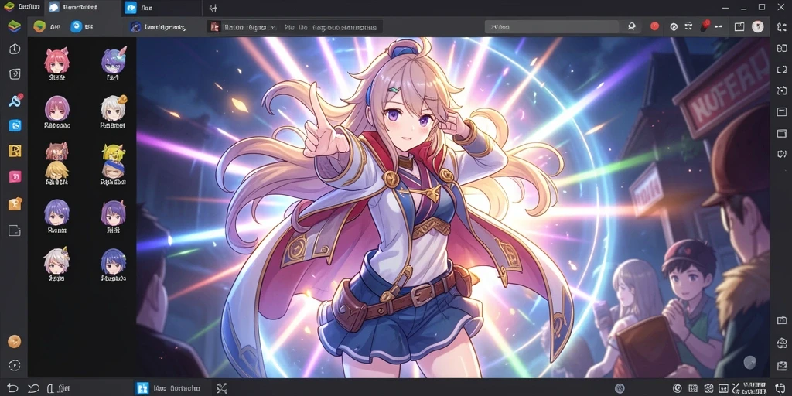Choose the white-haired avatar with flower pin
The image size is (792, 396).
click(x=56, y=260)
